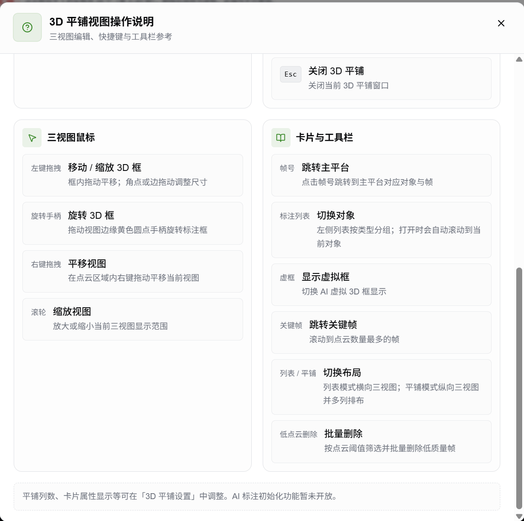Click the 低点云删除 label
Image resolution: width=524 pixels, height=521 pixels.
pyautogui.click(x=298, y=434)
